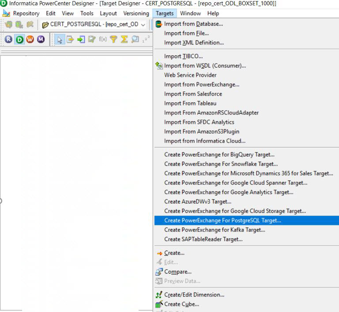Open Workflow Manager via W icon

[30, 39]
